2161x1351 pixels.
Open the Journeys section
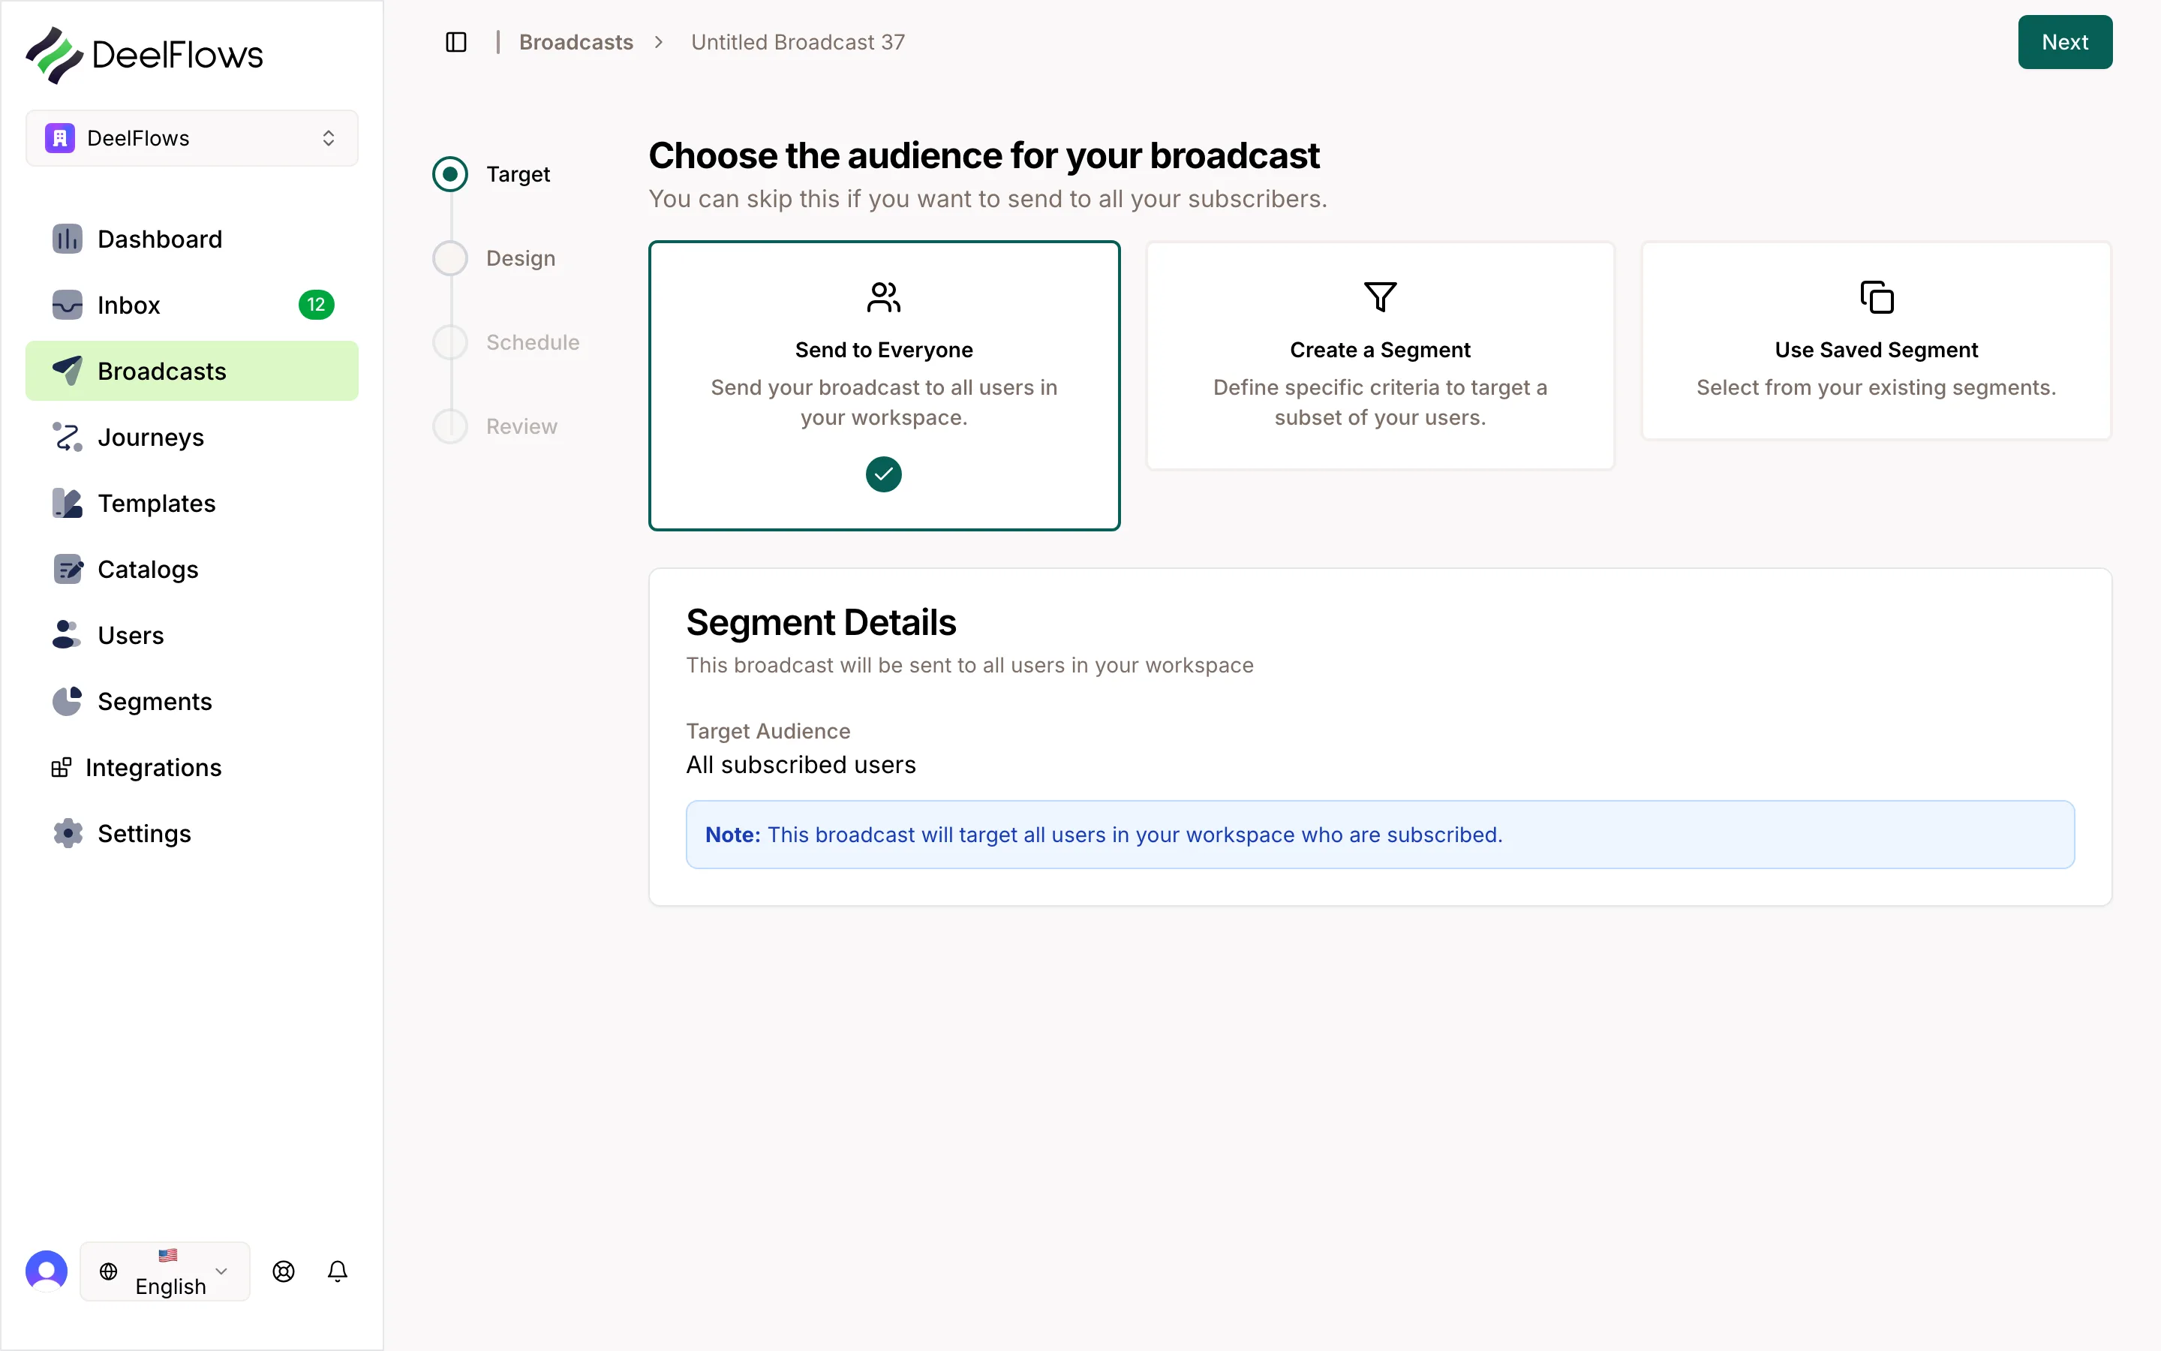click(192, 437)
